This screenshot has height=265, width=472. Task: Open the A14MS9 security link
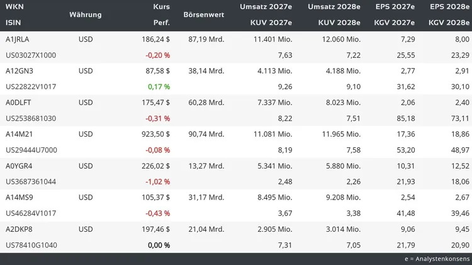(x=20, y=197)
